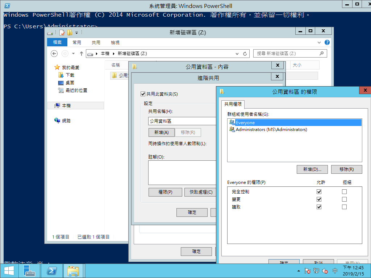Open the recent locations dropdown arrow

point(73,54)
